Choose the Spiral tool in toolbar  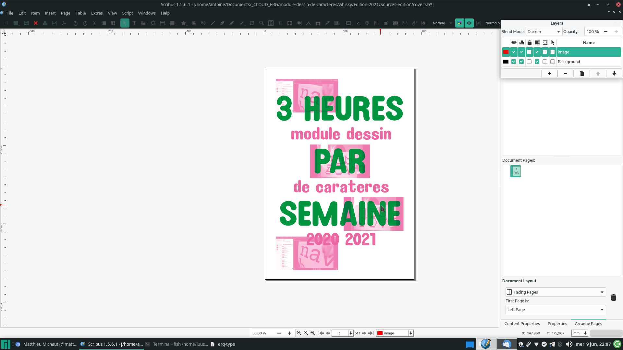(203, 23)
